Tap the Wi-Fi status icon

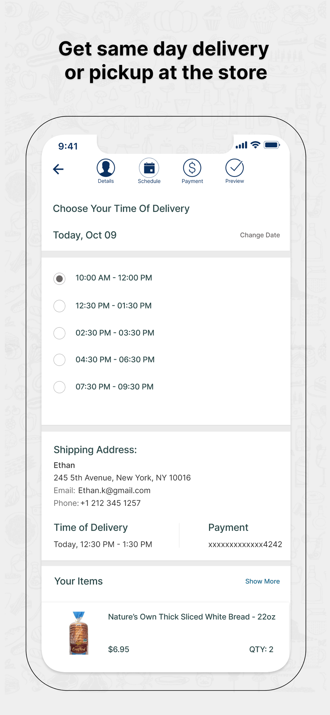255,145
